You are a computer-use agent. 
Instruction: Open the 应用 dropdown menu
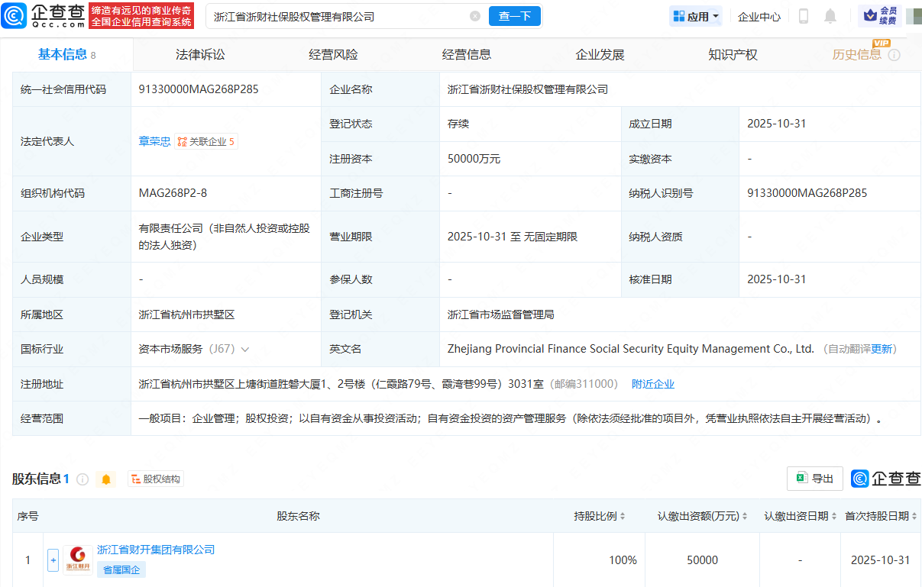coord(695,16)
